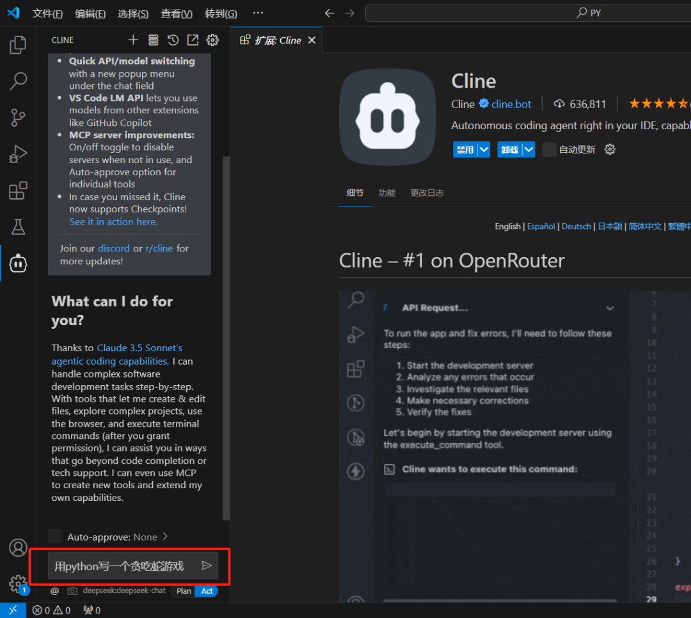
Task: Click the 禁用 button
Action: (x=465, y=150)
